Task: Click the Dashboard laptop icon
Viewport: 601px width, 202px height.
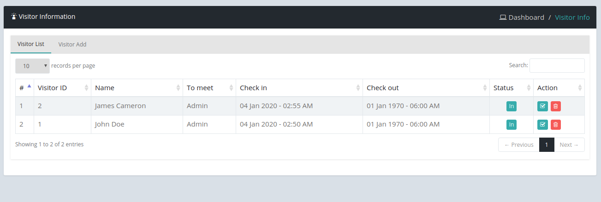Action: click(503, 17)
